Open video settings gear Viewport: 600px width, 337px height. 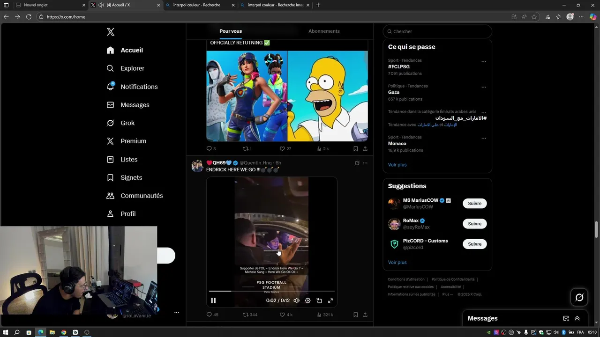(308, 300)
